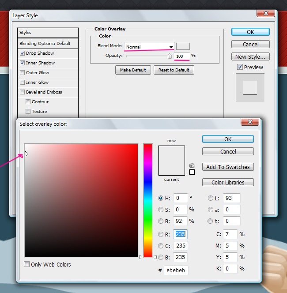Screen dimensions: 287x293
Task: Click the hex color input field
Action: click(176, 270)
